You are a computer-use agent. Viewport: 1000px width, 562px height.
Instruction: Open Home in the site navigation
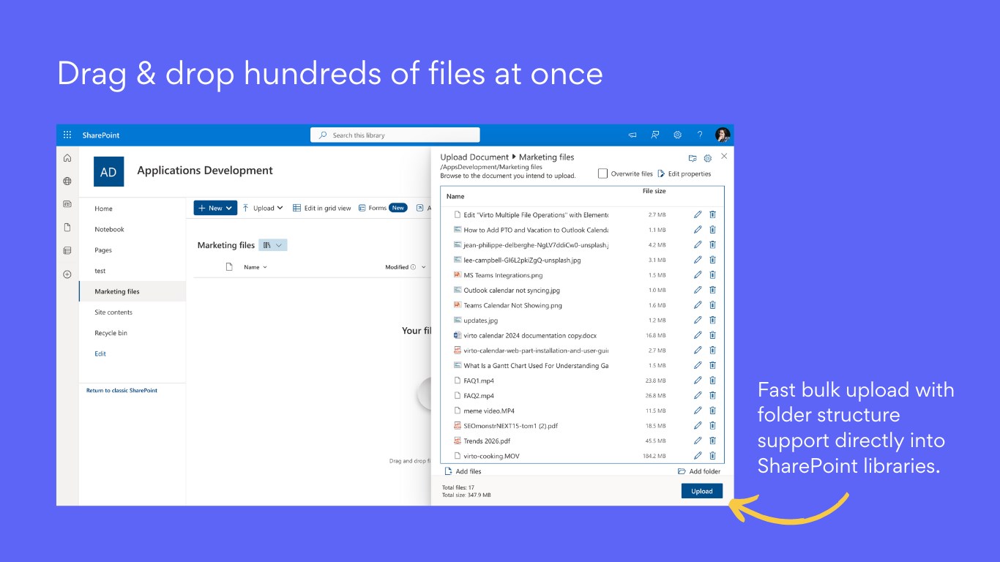tap(104, 209)
